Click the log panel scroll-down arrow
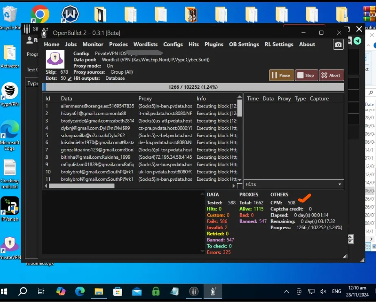The image size is (376, 302). point(202,251)
